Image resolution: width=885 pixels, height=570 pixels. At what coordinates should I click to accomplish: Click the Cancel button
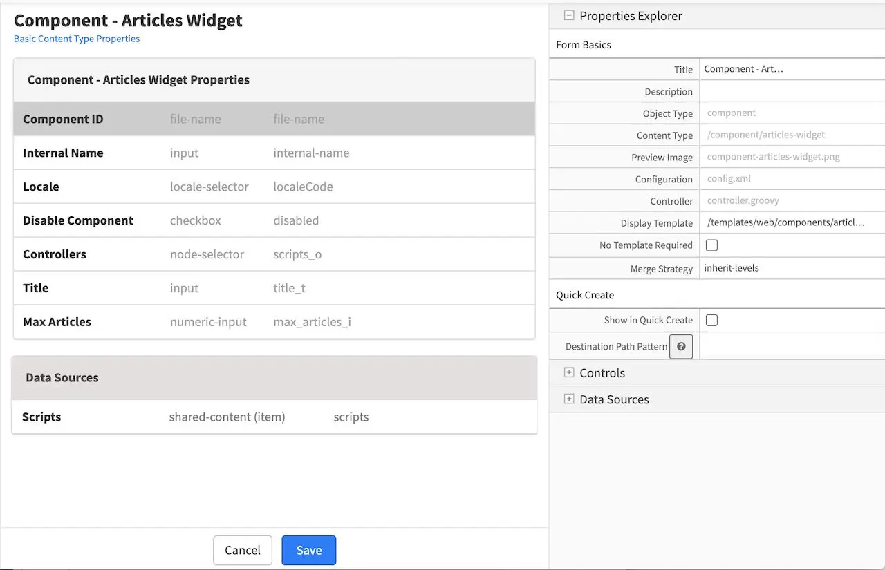[x=243, y=550]
